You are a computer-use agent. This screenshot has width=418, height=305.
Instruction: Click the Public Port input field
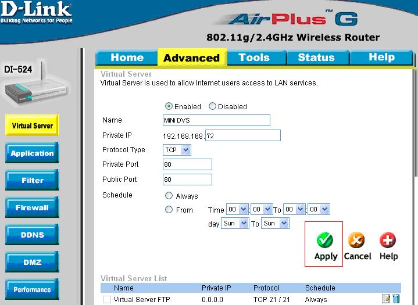[187, 180]
